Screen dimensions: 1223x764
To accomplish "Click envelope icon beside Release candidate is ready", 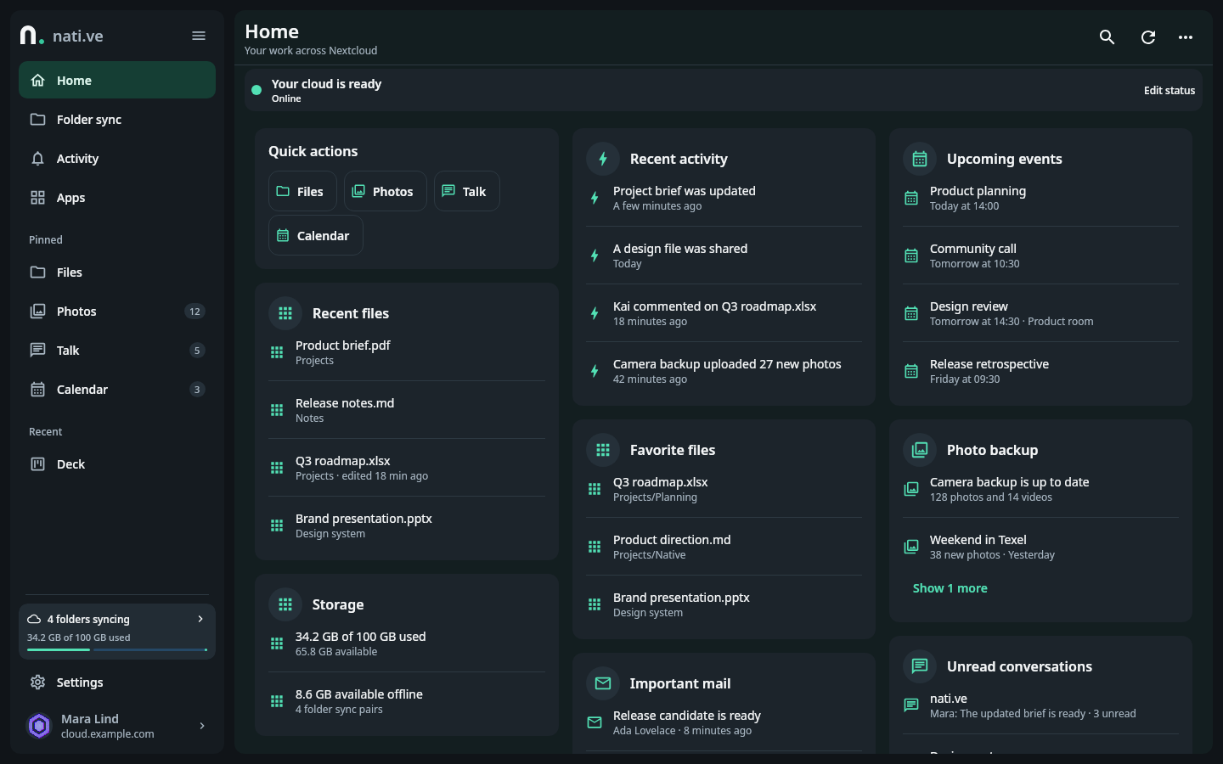I will (595, 722).
